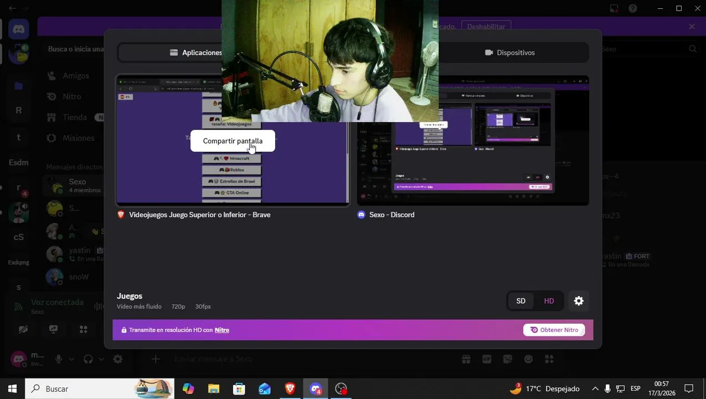Open the server with letter t icon
This screenshot has width=706, height=399.
[19, 137]
